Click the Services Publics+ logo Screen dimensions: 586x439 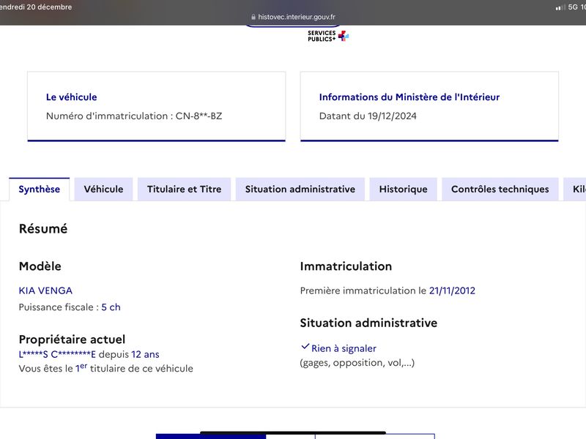(328, 36)
